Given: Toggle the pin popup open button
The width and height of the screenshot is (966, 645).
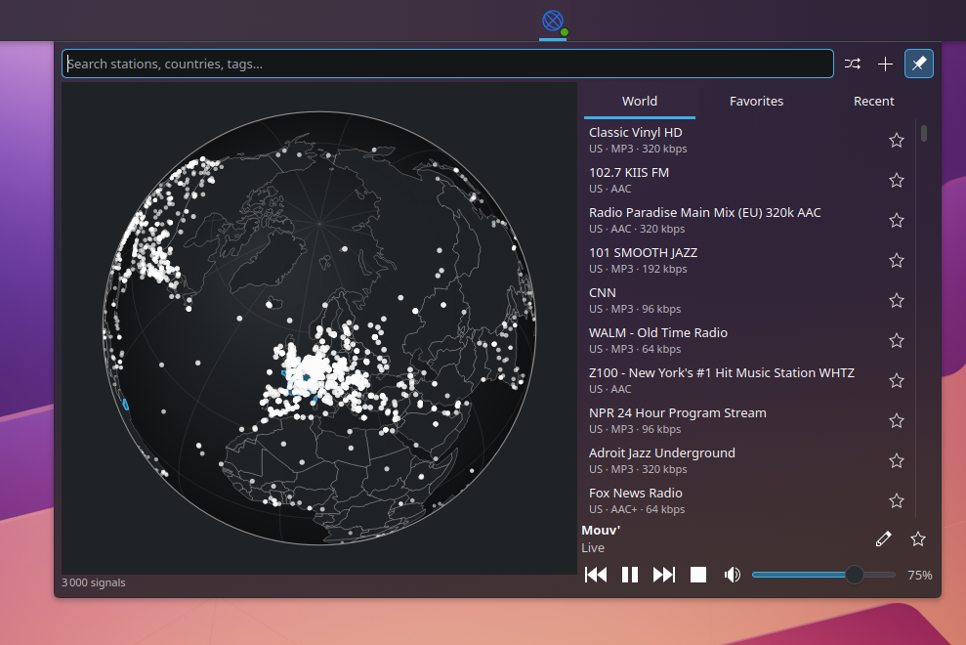Looking at the screenshot, I should (918, 64).
